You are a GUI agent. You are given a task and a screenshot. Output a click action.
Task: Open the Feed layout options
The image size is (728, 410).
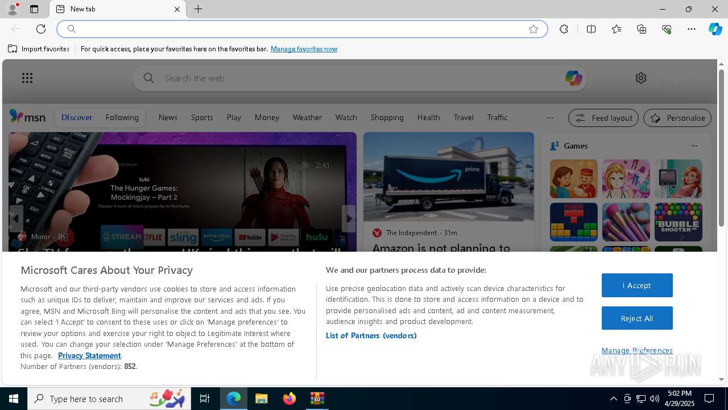click(x=603, y=118)
